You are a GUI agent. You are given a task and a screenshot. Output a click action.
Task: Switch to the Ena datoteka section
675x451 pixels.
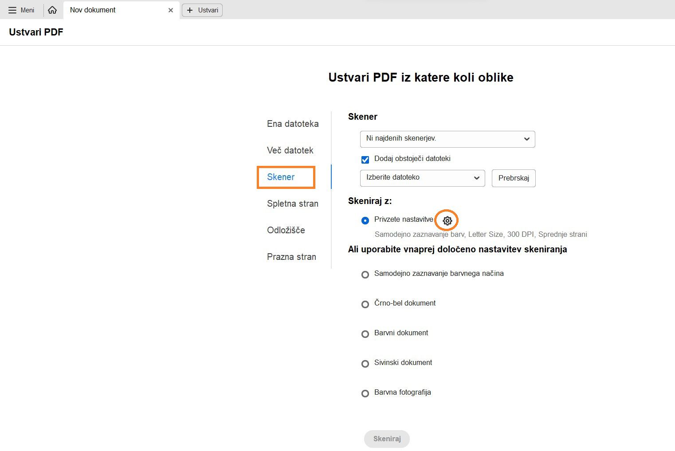click(x=292, y=124)
